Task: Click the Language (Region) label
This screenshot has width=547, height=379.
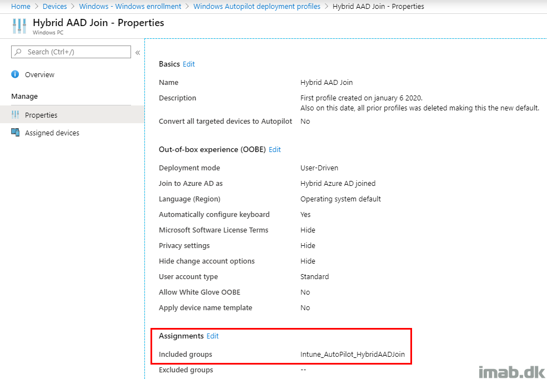Action: coord(189,199)
